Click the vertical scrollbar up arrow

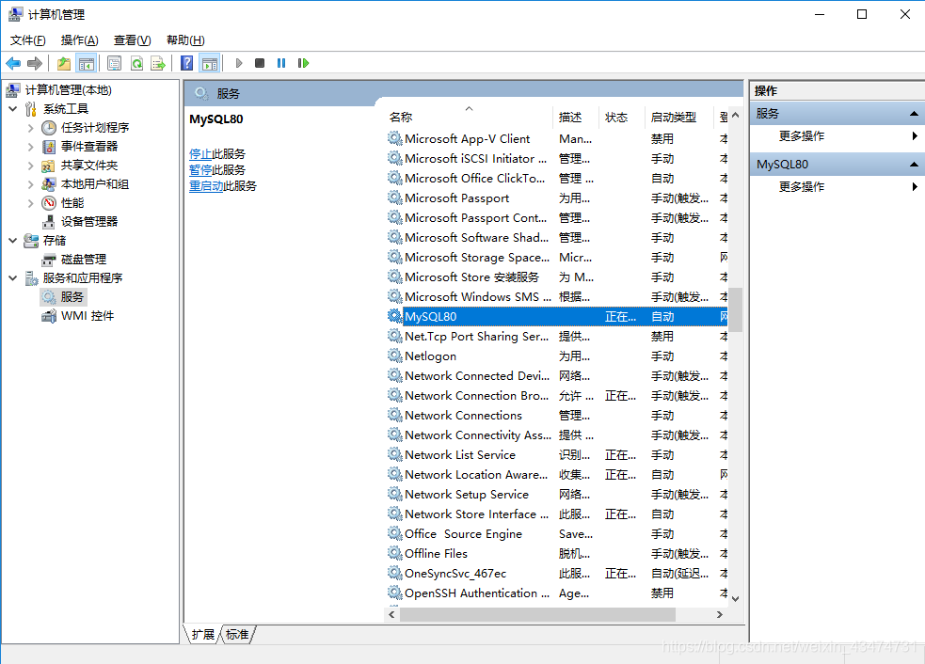[735, 115]
